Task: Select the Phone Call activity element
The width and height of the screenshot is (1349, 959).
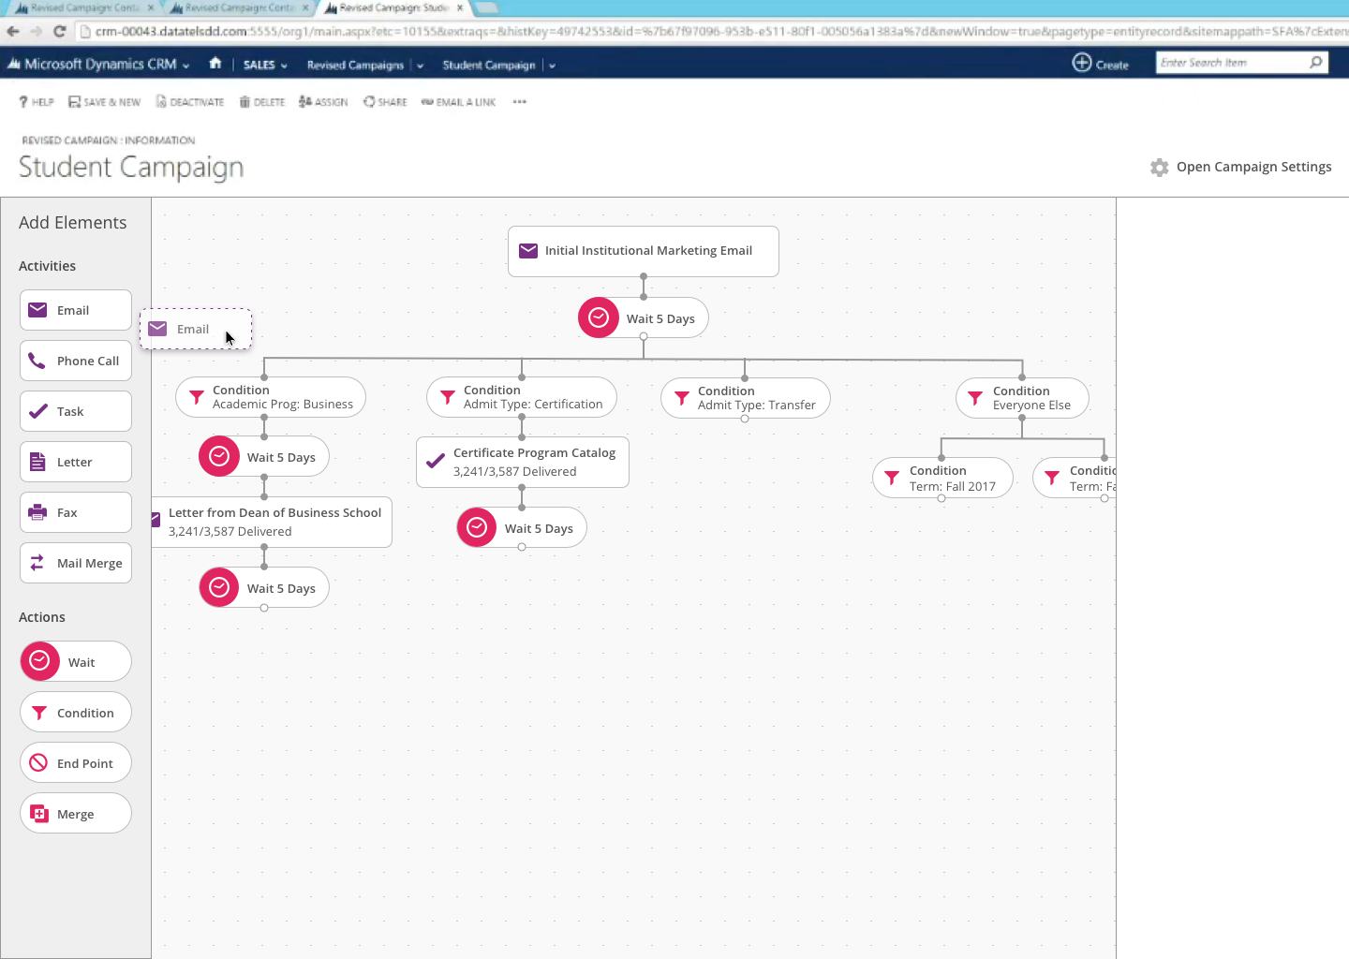Action: point(76,361)
